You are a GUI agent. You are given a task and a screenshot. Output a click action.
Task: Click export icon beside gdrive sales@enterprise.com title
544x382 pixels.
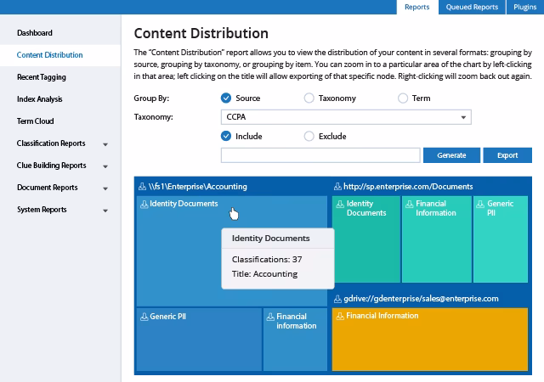pos(337,299)
